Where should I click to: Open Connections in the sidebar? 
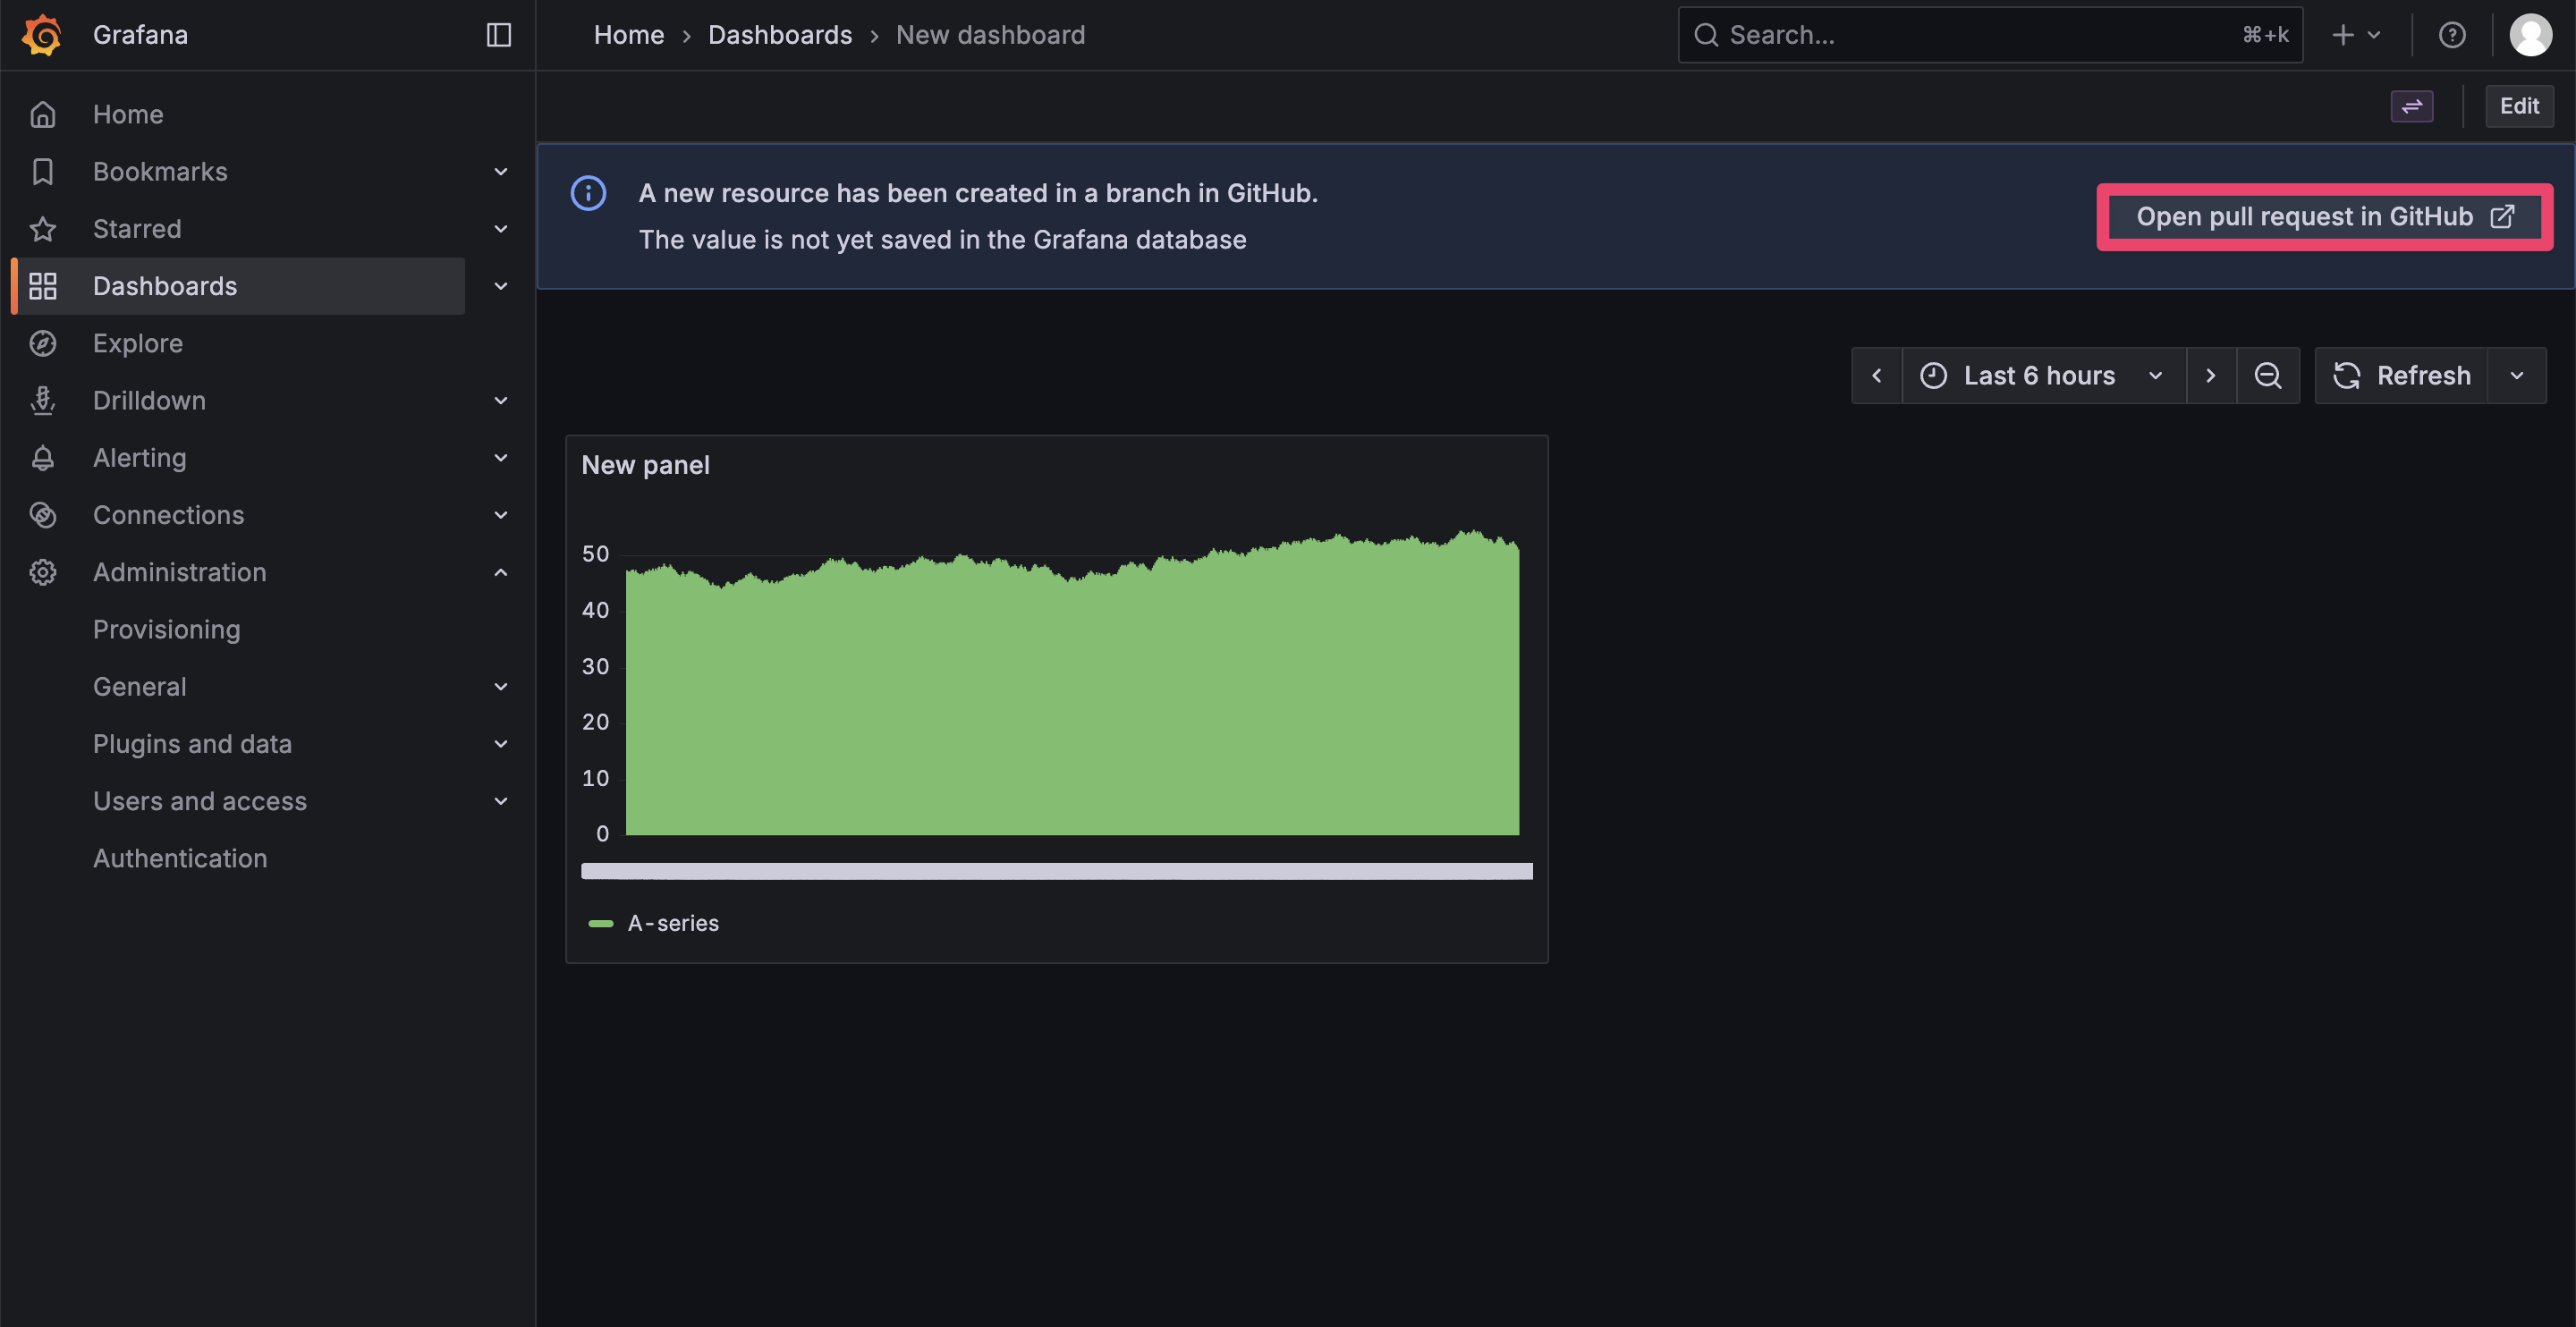tap(168, 515)
